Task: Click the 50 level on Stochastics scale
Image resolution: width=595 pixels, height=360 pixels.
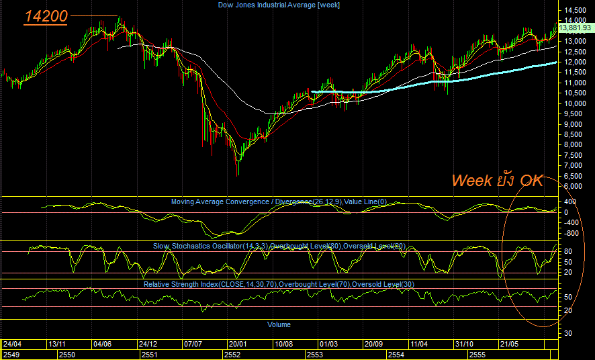Action: point(568,262)
